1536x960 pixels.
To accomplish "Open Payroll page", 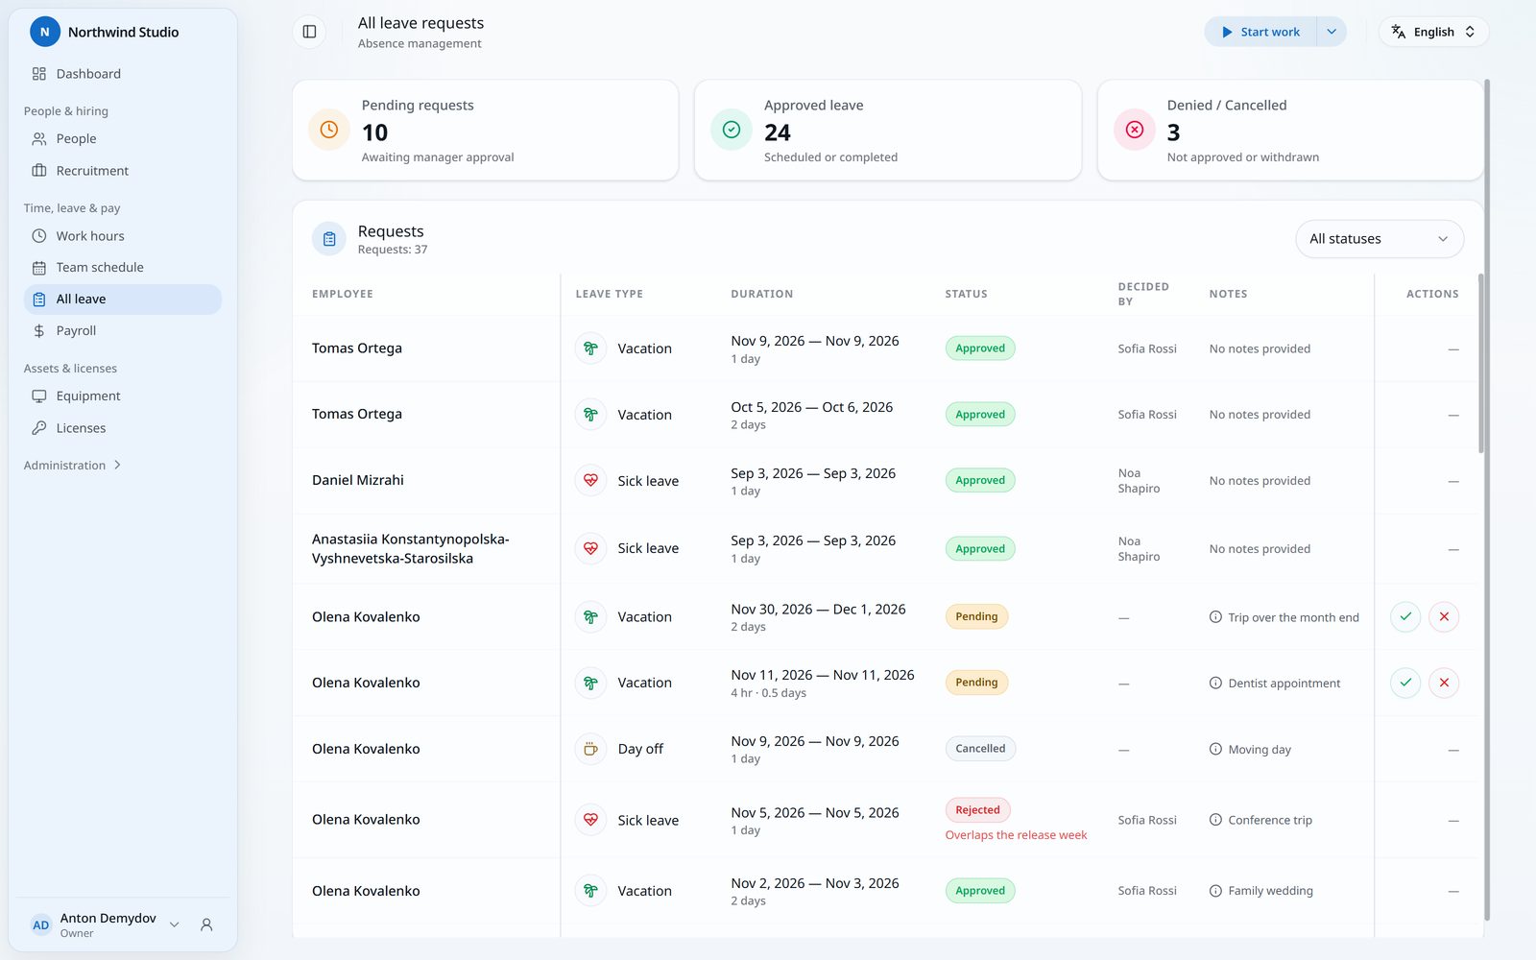I will pyautogui.click(x=123, y=331).
